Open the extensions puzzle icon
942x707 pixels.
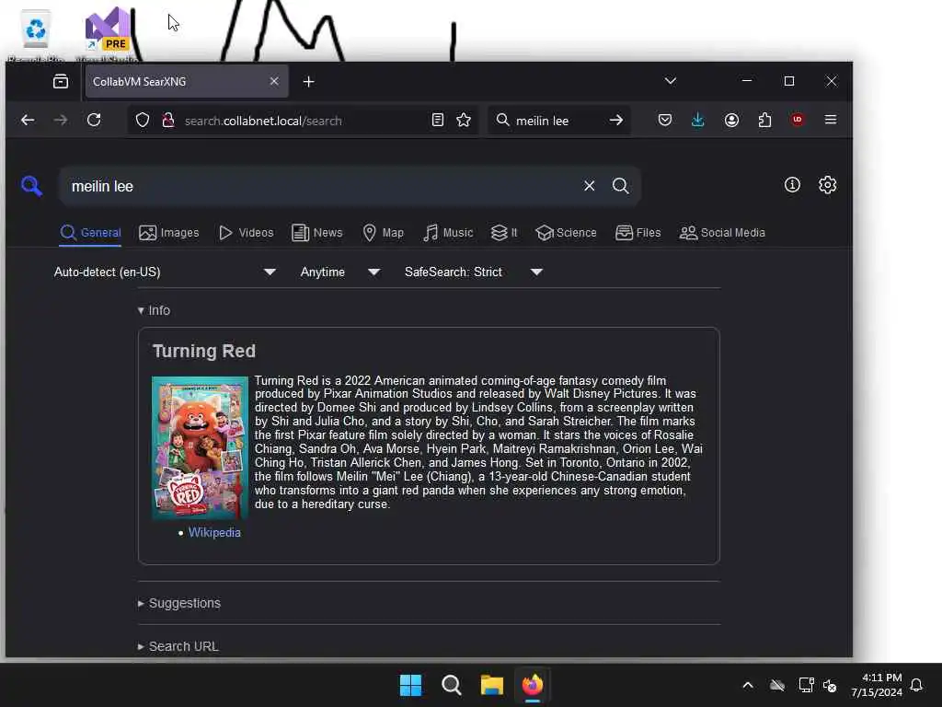[764, 121]
